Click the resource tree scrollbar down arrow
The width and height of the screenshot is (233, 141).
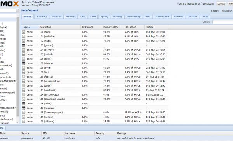click(x=18, y=122)
